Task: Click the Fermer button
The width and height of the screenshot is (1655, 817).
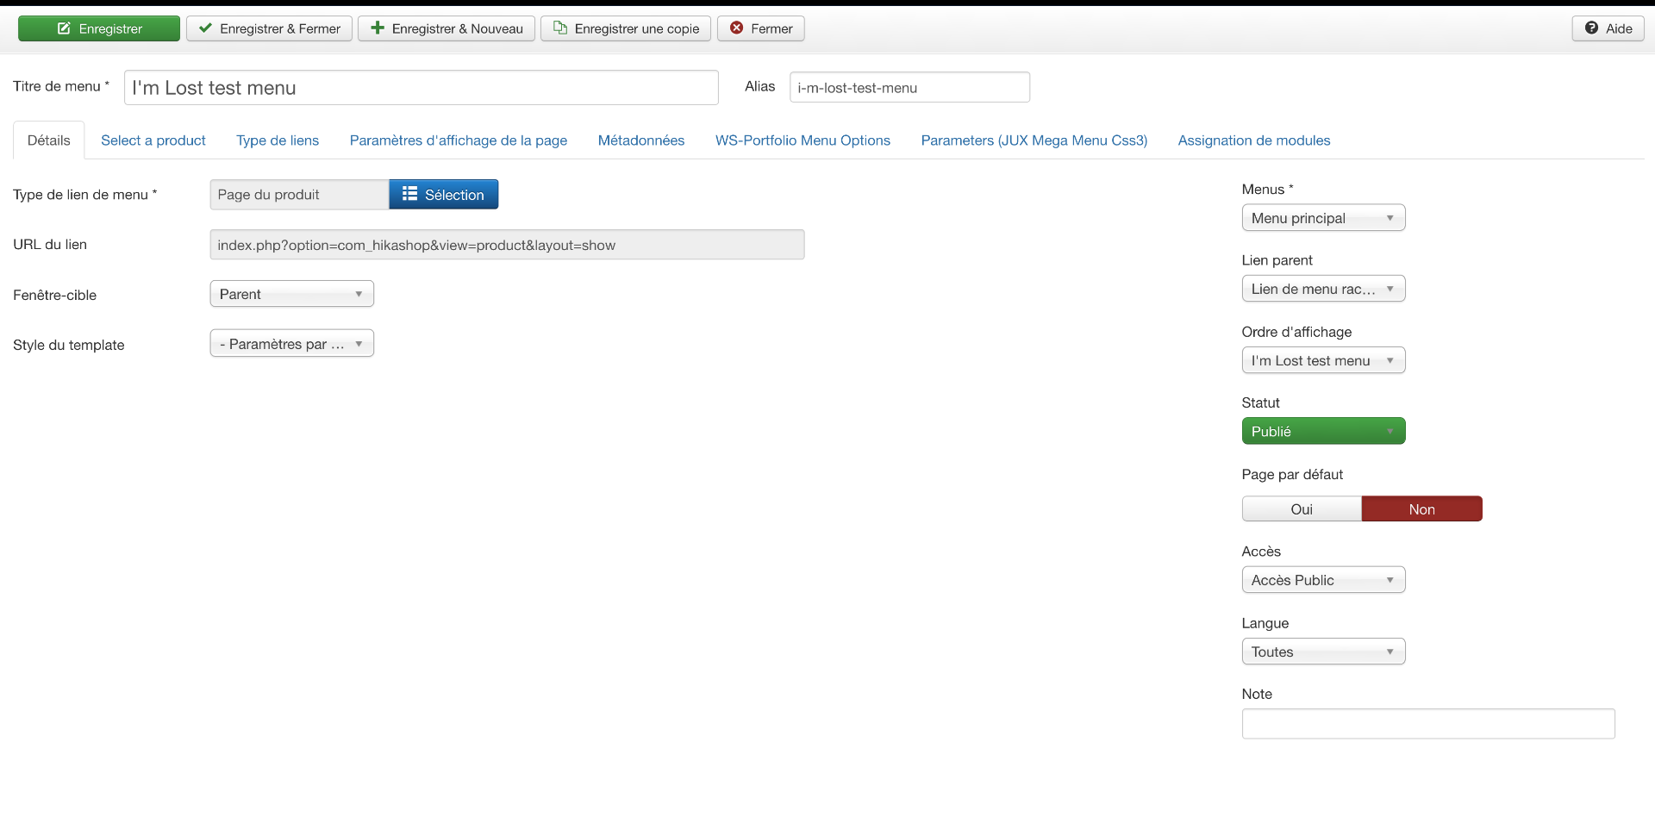Action: pyautogui.click(x=761, y=28)
